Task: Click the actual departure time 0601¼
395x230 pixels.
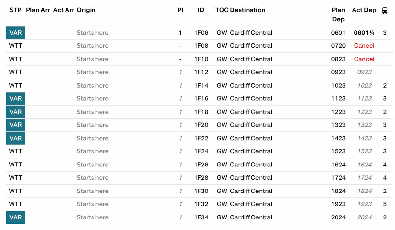Action: tap(364, 33)
